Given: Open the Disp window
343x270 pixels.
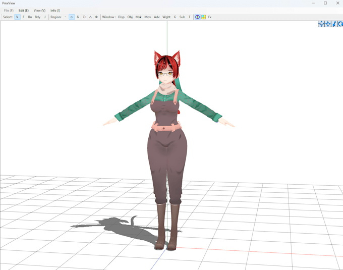Looking at the screenshot, I should (x=121, y=17).
